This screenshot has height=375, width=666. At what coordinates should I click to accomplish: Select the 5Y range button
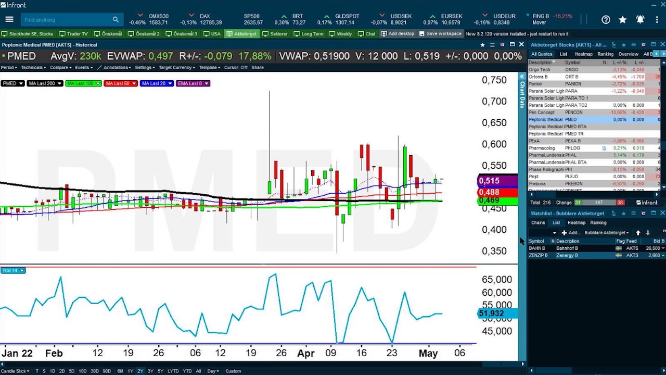[x=160, y=371]
